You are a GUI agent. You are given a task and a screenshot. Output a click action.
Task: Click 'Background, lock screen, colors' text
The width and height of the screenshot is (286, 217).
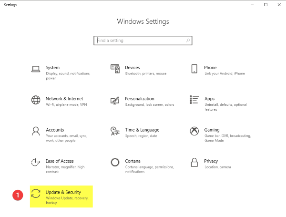(x=150, y=105)
